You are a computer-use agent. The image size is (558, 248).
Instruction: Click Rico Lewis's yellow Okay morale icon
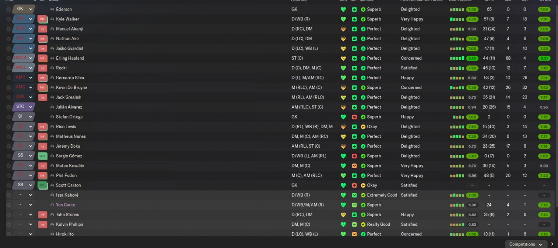coord(363,126)
